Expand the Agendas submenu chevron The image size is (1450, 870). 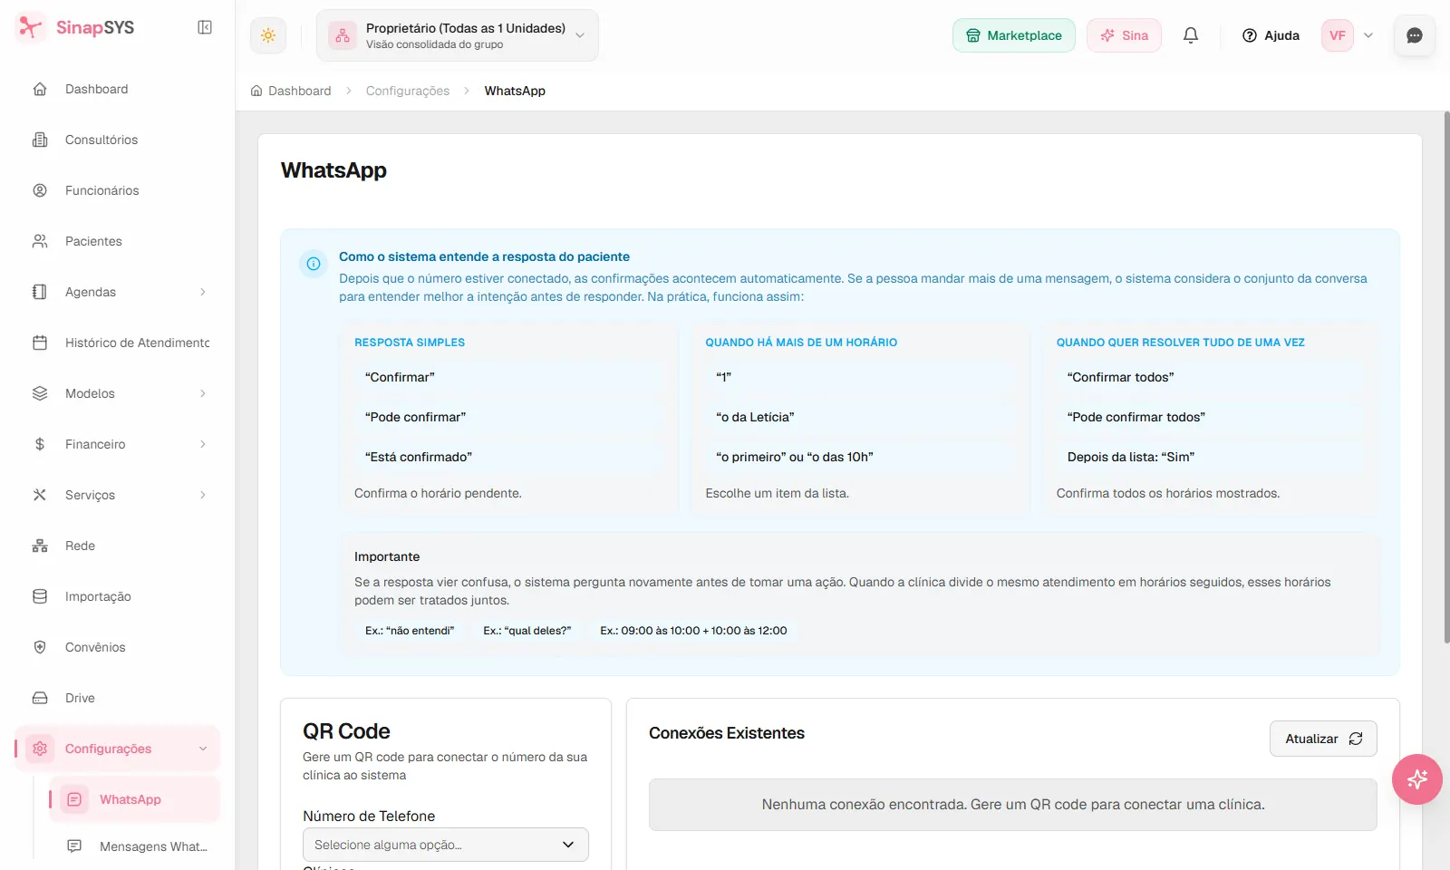[203, 292]
